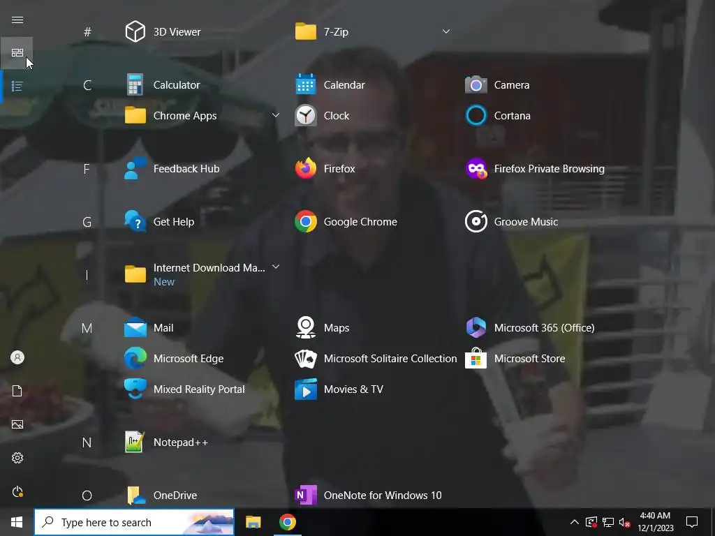The width and height of the screenshot is (715, 536).
Task: Click the muted volume tray icon
Action: 625,522
